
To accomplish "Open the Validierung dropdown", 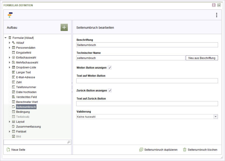I will pyautogui.click(x=215, y=117).
